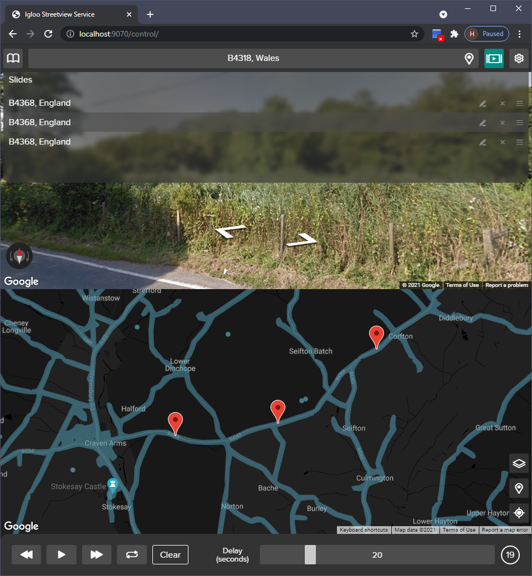Recenter map with the target location icon

point(519,513)
